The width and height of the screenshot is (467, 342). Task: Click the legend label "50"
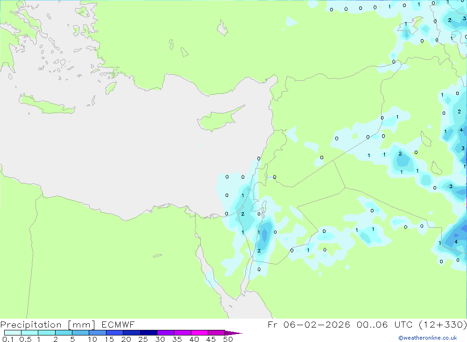tap(228, 339)
